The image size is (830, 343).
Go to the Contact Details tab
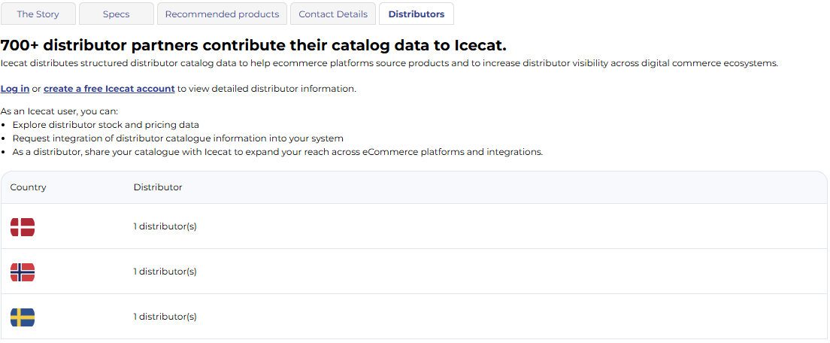(x=333, y=14)
